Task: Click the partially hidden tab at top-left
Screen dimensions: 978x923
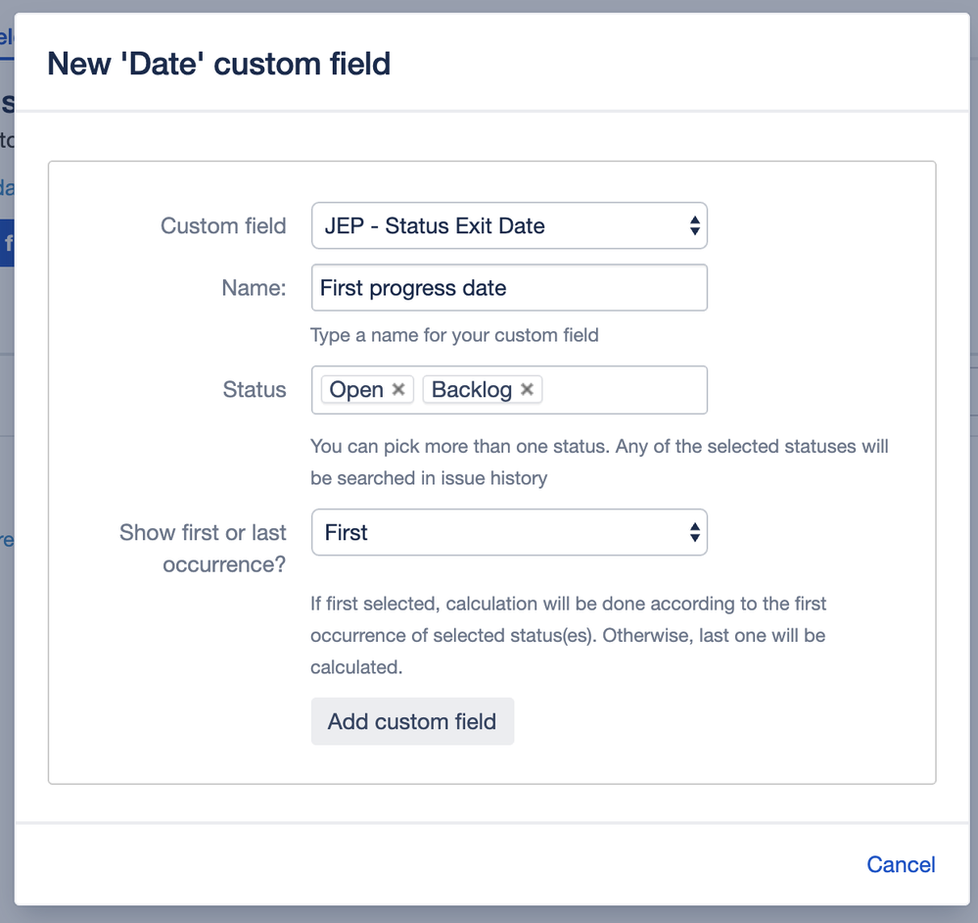Action: 6,39
